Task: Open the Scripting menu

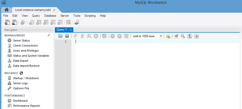Action: click(90, 16)
